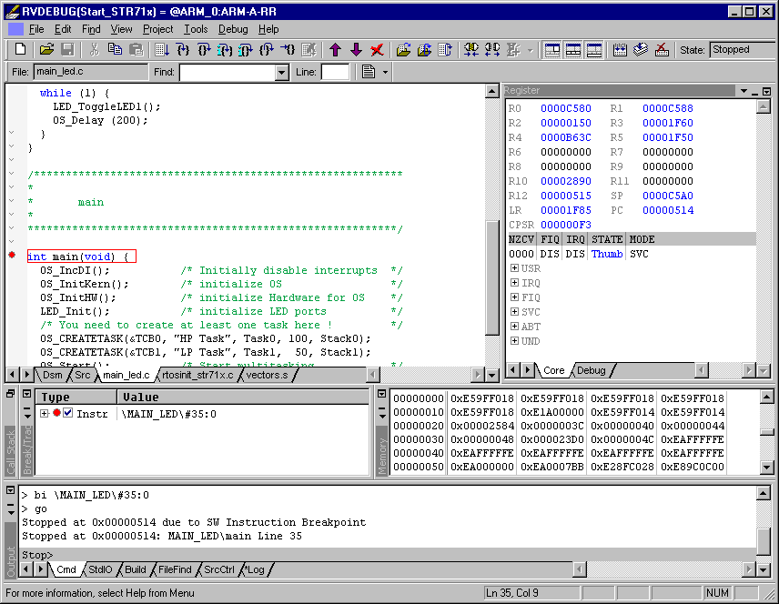The image size is (779, 604).
Task: Open the Debug menu
Action: (233, 29)
